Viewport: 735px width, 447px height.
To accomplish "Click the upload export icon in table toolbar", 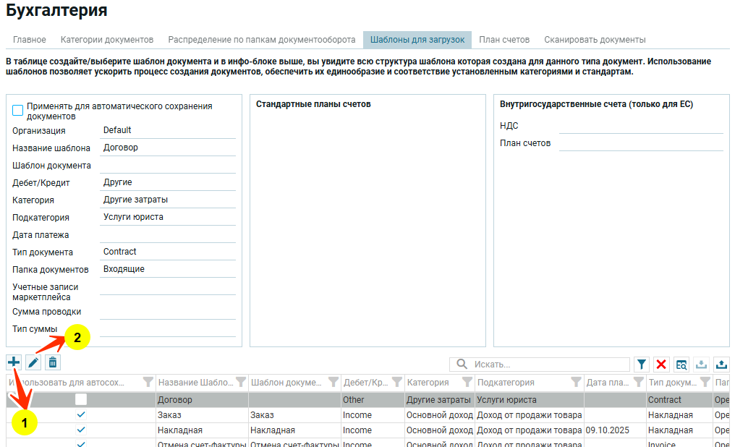I will click(721, 365).
